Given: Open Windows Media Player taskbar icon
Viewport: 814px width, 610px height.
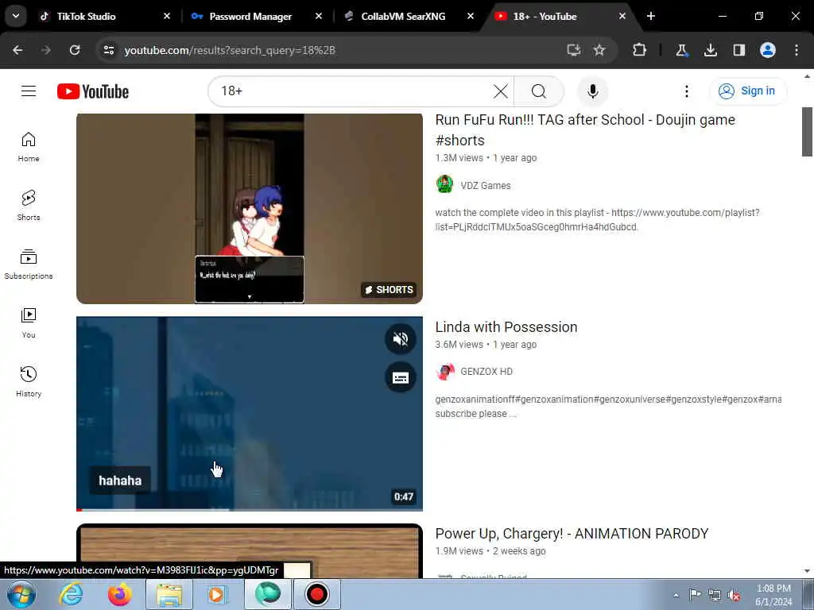Looking at the screenshot, I should tap(217, 594).
